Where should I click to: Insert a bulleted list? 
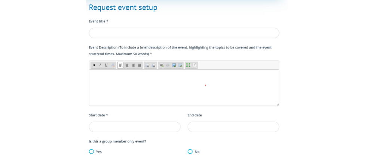click(147, 65)
